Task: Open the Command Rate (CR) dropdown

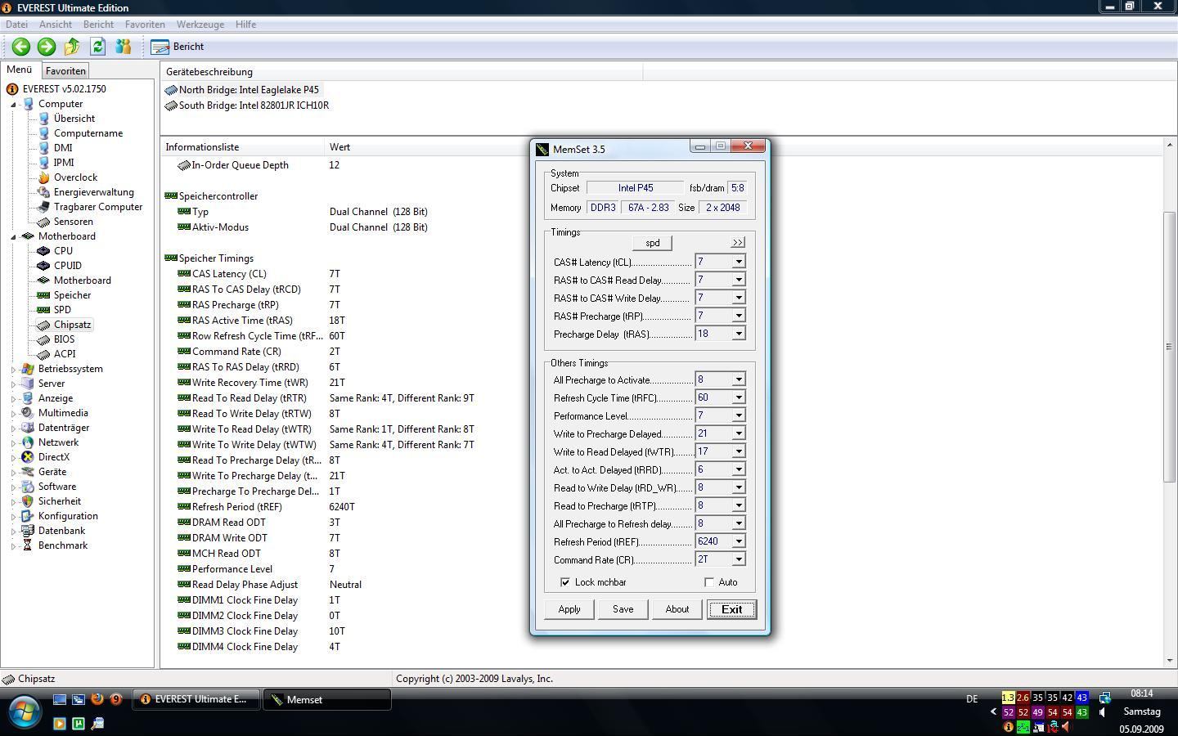Action: (738, 559)
